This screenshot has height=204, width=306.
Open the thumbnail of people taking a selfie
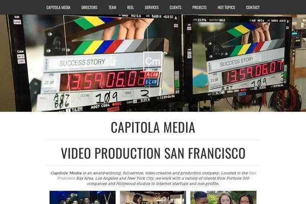click(x=82, y=197)
